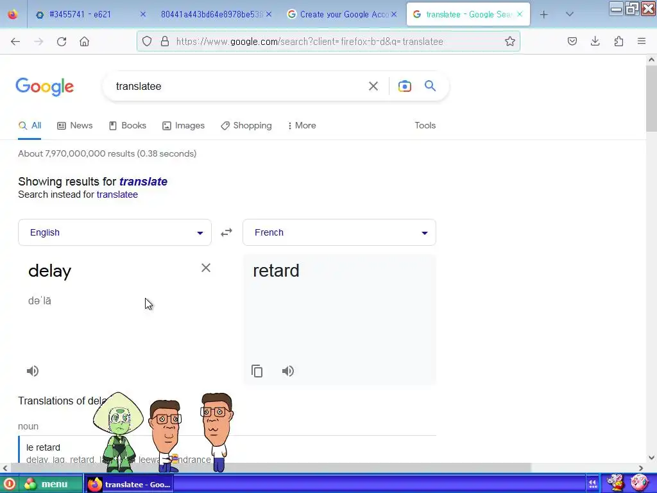Click the scroll right arrow

(641, 468)
